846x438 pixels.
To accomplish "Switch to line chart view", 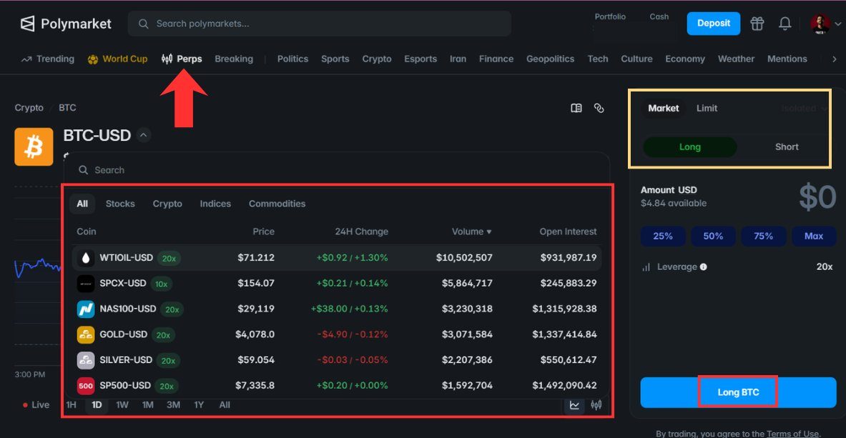I will (575, 405).
